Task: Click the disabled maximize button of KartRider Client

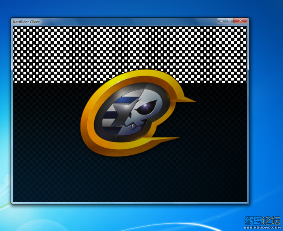Action: [x=229, y=21]
